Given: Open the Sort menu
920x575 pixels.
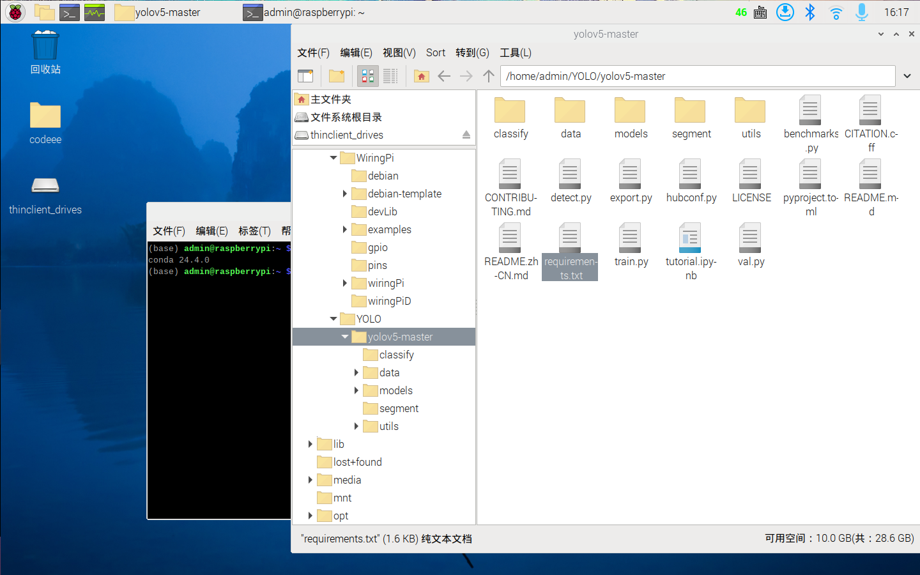Looking at the screenshot, I should [x=436, y=53].
